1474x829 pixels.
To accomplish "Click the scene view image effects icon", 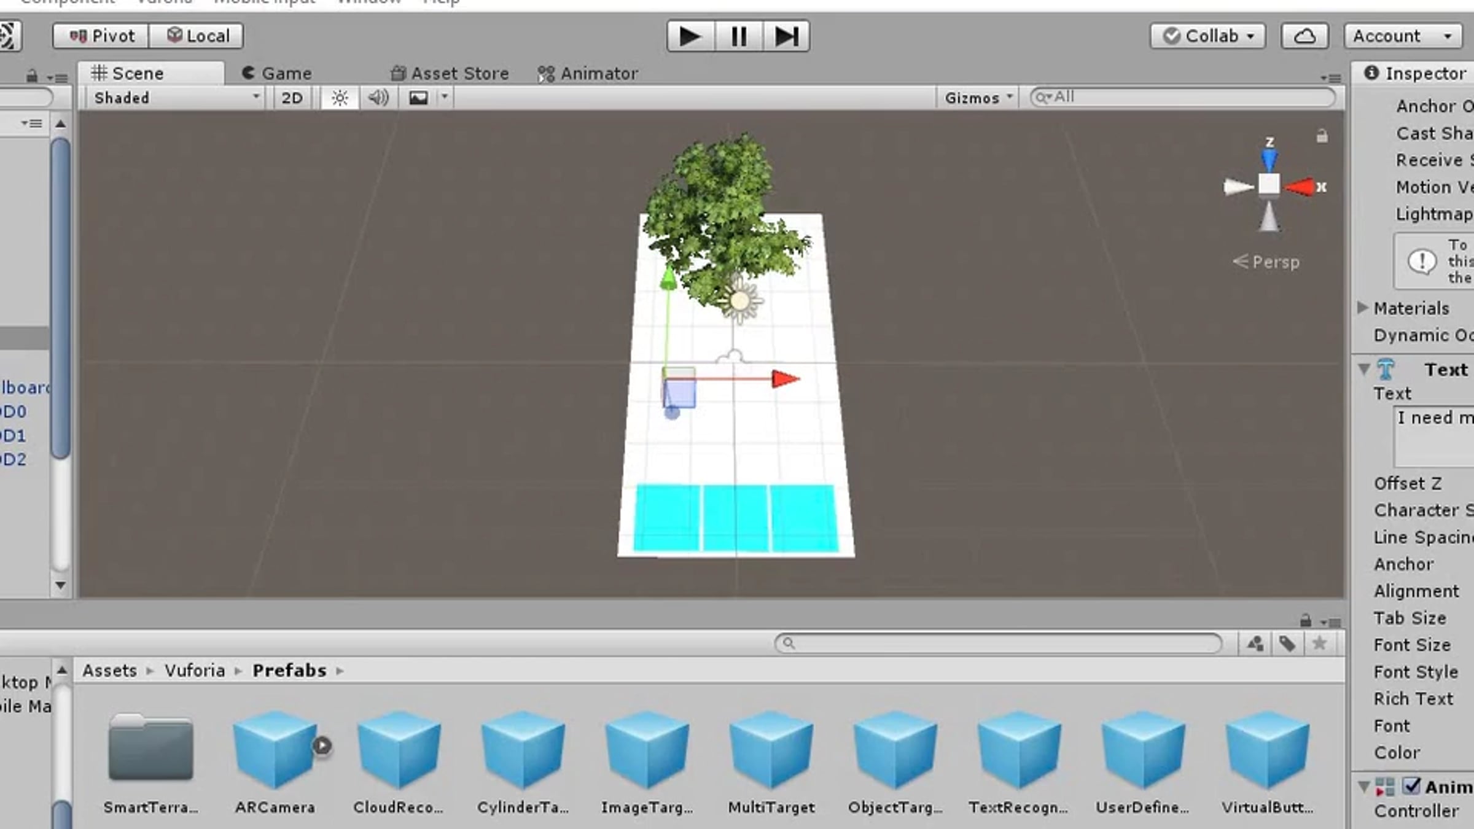I will coord(418,98).
